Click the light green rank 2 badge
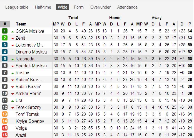The height and width of the screenshot is (138, 194). point(5,38)
